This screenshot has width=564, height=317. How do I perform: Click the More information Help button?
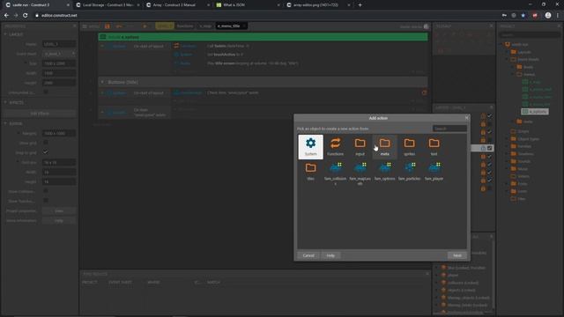click(x=59, y=221)
